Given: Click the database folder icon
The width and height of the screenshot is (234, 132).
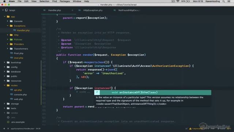Looking at the screenshot, I should pyautogui.click(x=8, y=71).
